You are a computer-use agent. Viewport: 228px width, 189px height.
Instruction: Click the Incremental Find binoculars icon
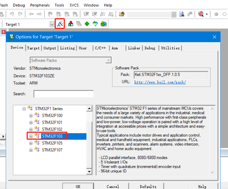[x=190, y=14]
